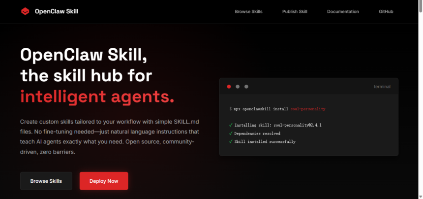423x199 pixels.
Task: Click the rightmost gray dot in terminal titlebar
Action: pyautogui.click(x=246, y=87)
